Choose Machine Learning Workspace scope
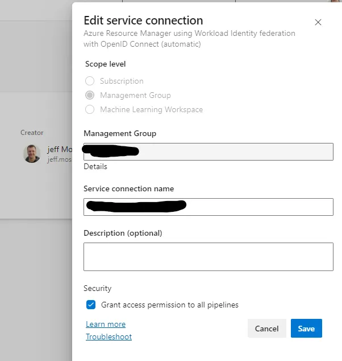342x361 pixels. pos(90,109)
